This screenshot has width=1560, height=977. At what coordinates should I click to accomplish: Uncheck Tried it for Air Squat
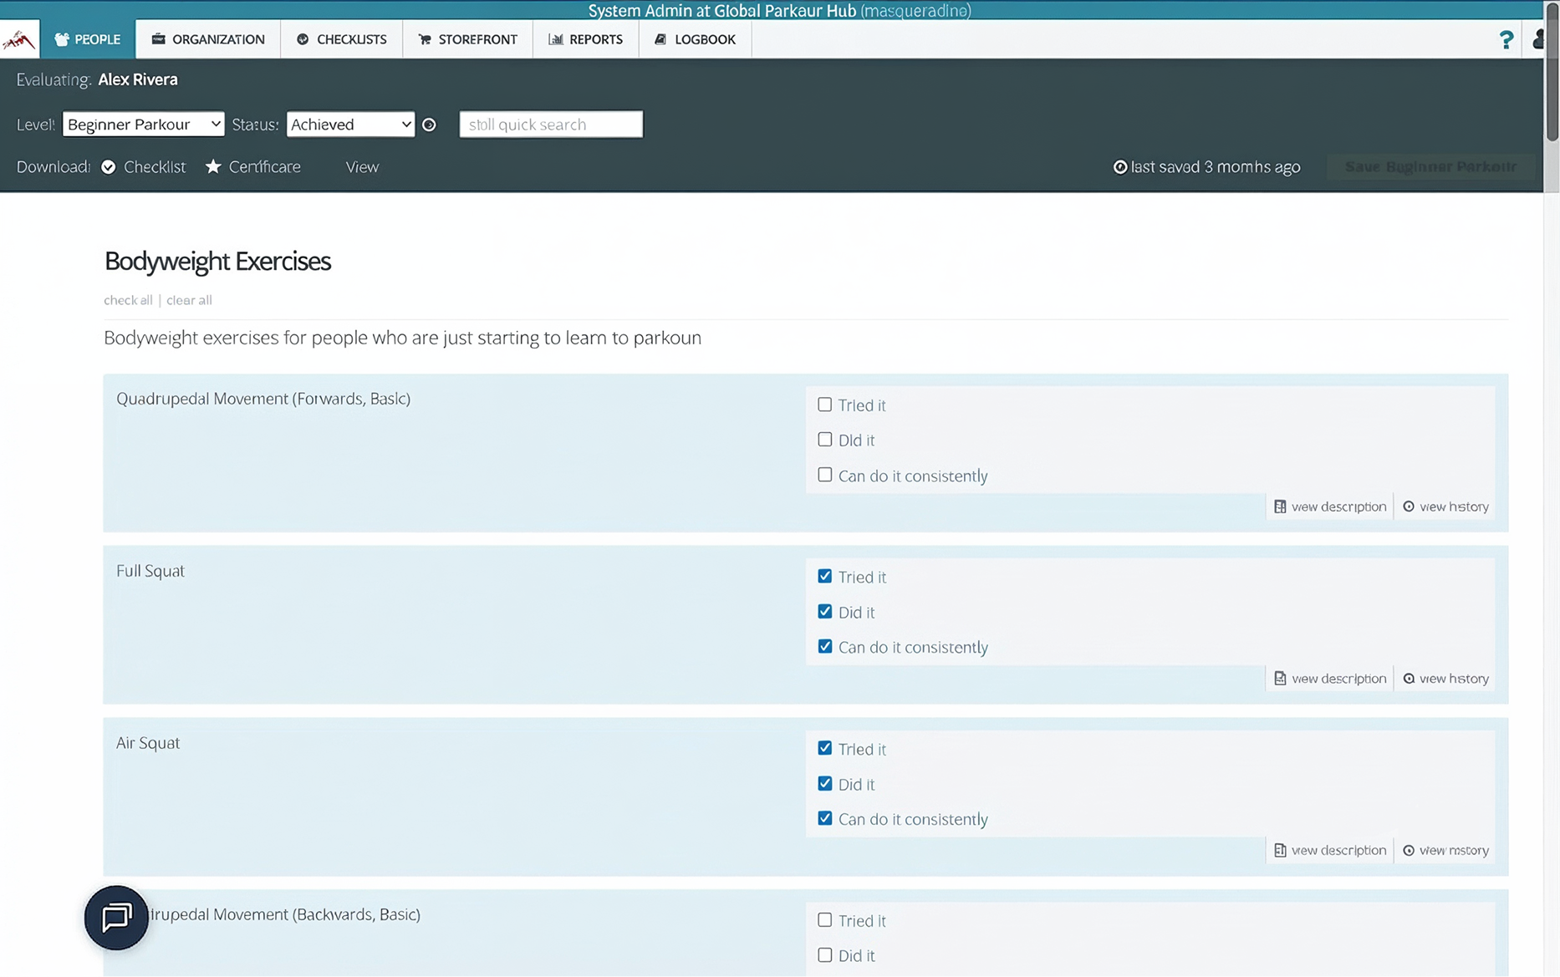pyautogui.click(x=825, y=748)
